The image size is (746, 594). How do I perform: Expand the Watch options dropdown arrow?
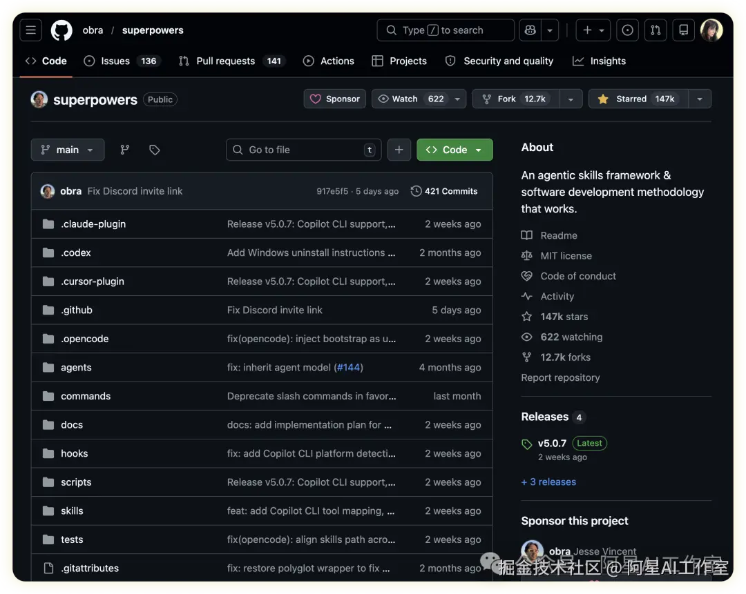tap(457, 99)
